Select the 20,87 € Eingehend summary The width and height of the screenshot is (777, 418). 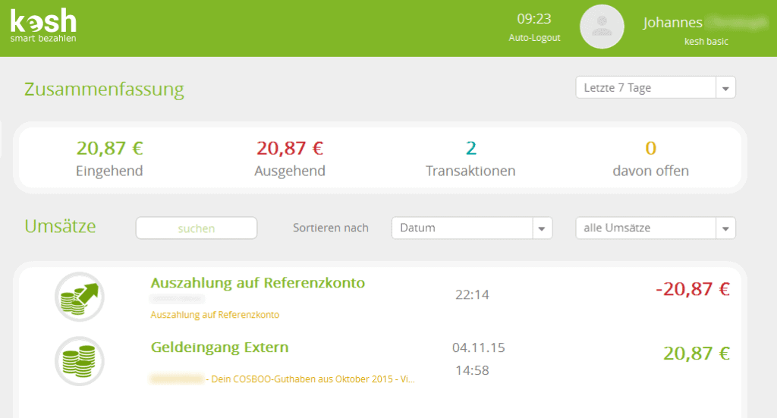pyautogui.click(x=109, y=158)
